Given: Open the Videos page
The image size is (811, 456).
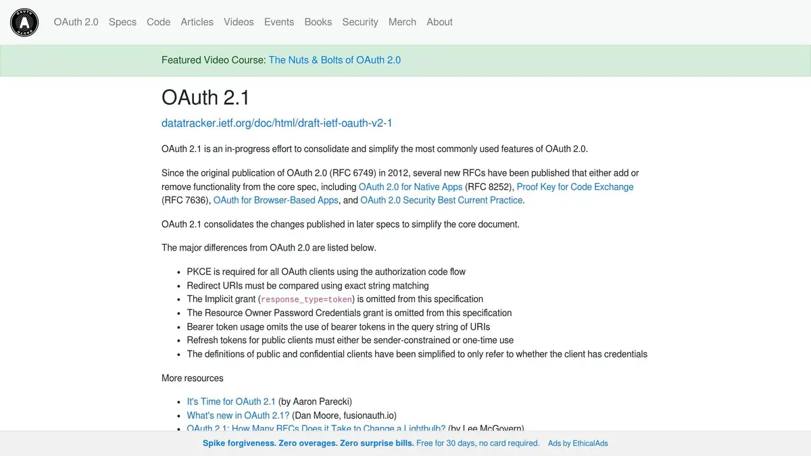Looking at the screenshot, I should point(239,22).
